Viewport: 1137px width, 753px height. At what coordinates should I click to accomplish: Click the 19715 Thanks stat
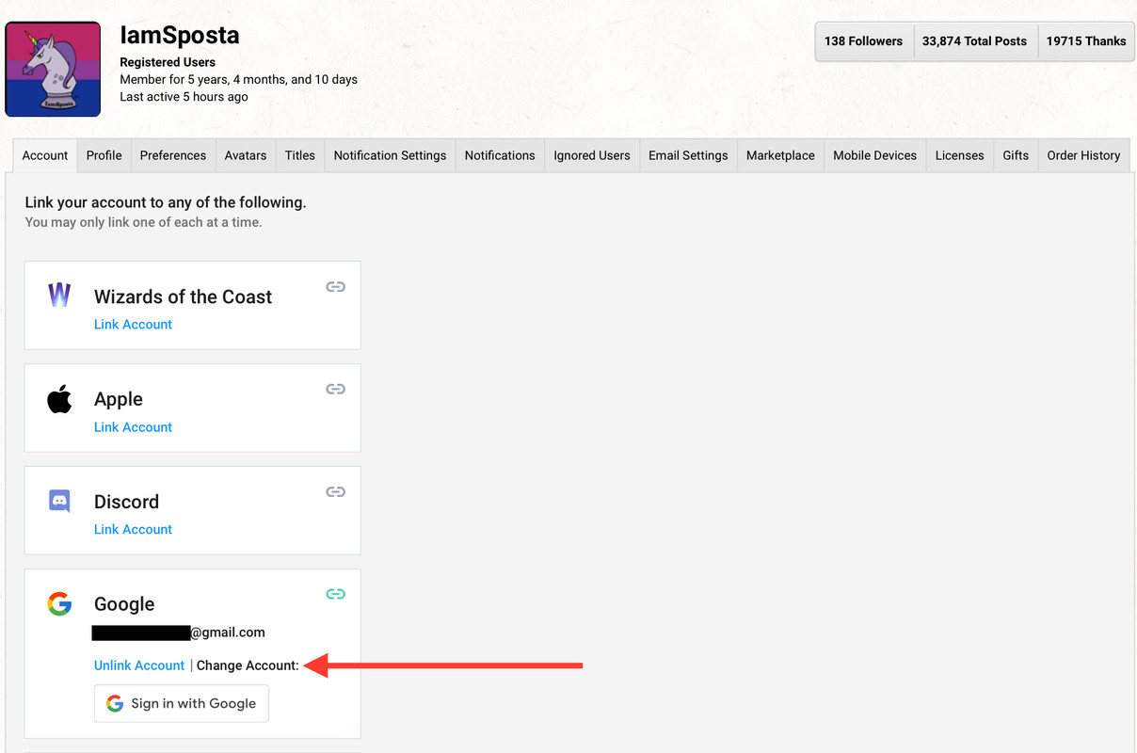click(x=1086, y=41)
